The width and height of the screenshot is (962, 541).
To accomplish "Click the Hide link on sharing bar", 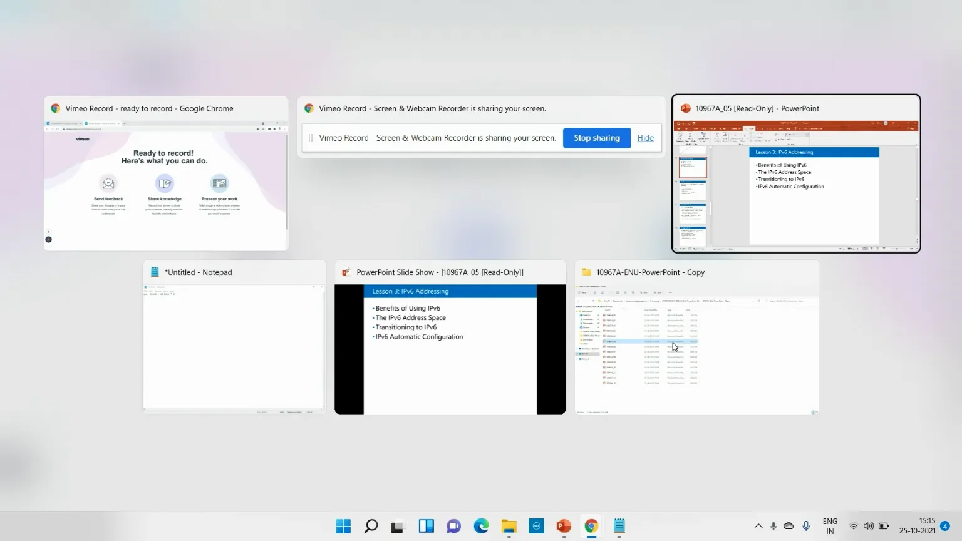I will (646, 138).
